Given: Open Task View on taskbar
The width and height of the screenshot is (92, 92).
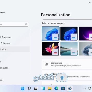Looking at the screenshot, I should pyautogui.click(x=36, y=88).
